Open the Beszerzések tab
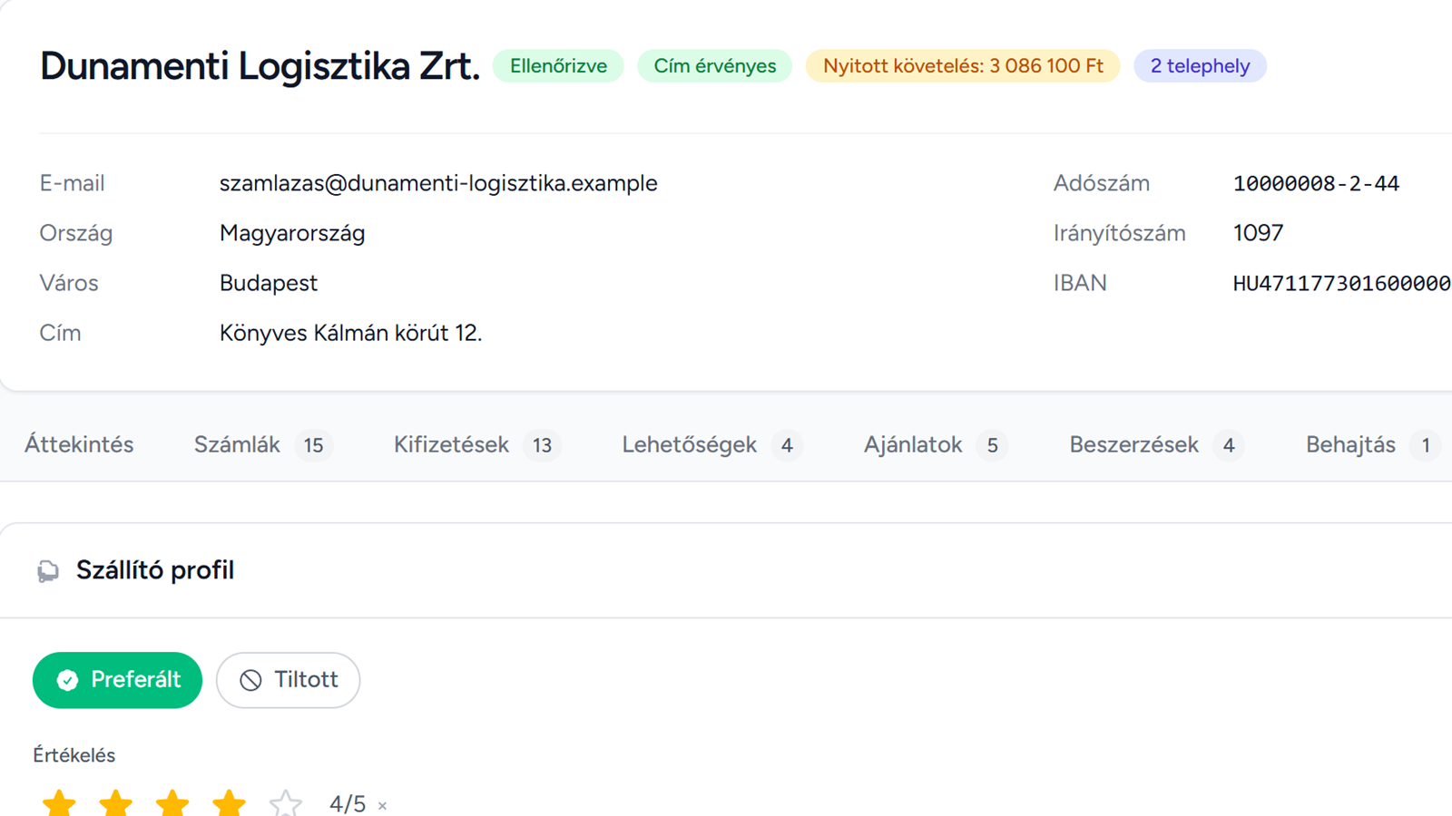Image resolution: width=1452 pixels, height=816 pixels. [1157, 445]
